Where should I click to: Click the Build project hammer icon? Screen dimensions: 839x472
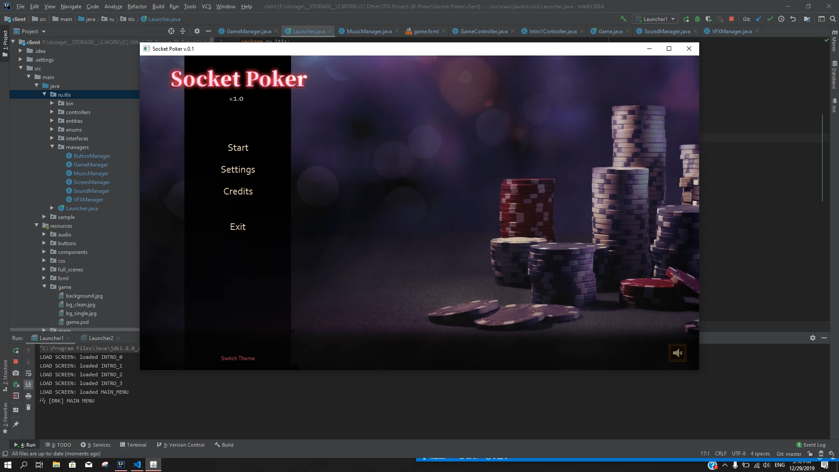623,19
